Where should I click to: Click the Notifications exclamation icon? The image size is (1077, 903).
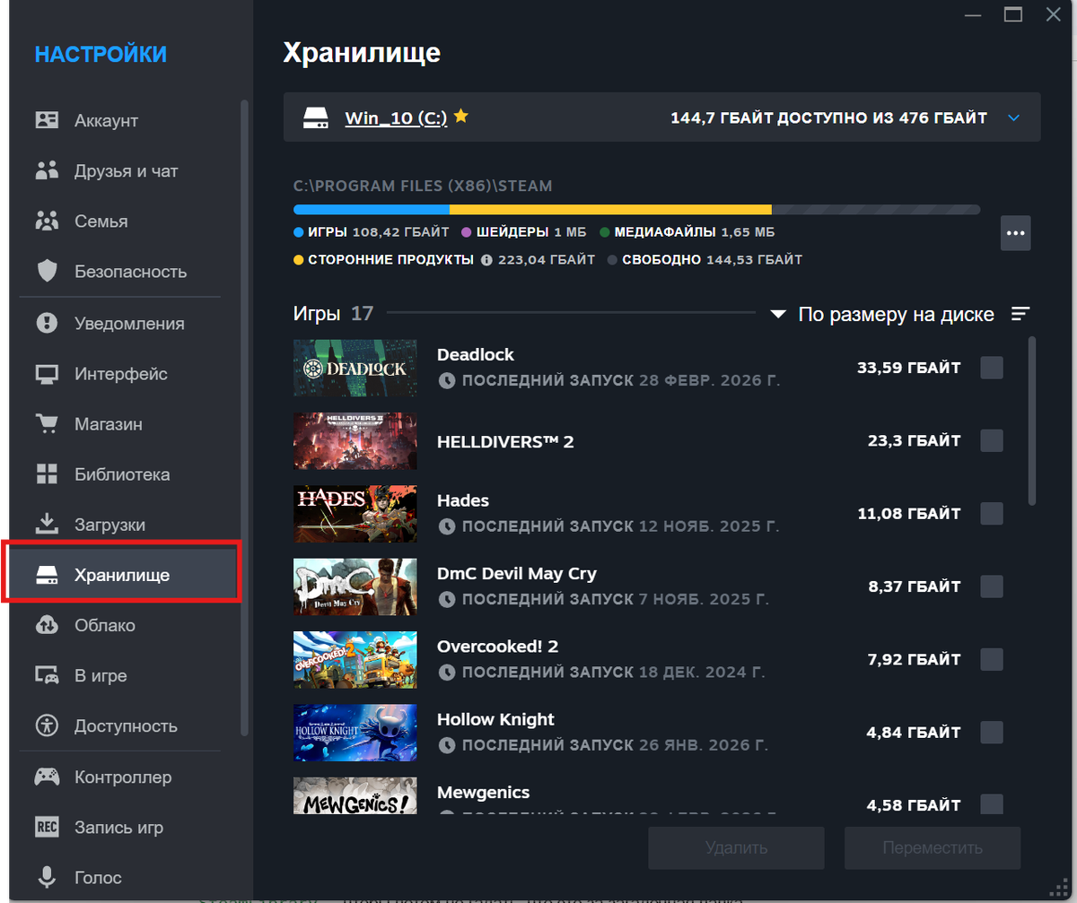tap(47, 323)
